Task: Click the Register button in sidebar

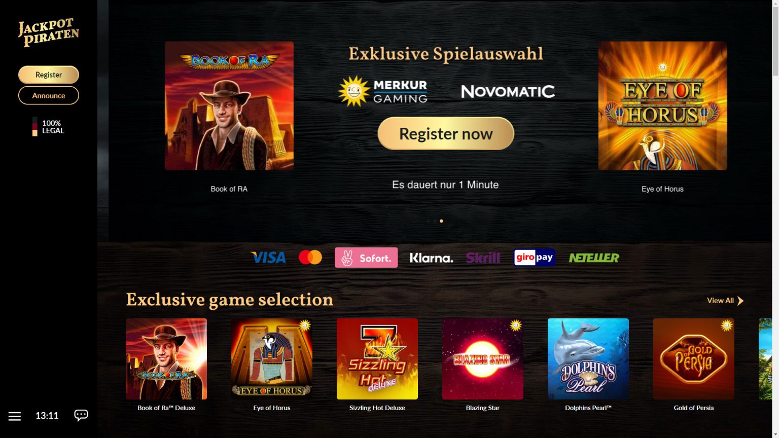Action: [49, 75]
